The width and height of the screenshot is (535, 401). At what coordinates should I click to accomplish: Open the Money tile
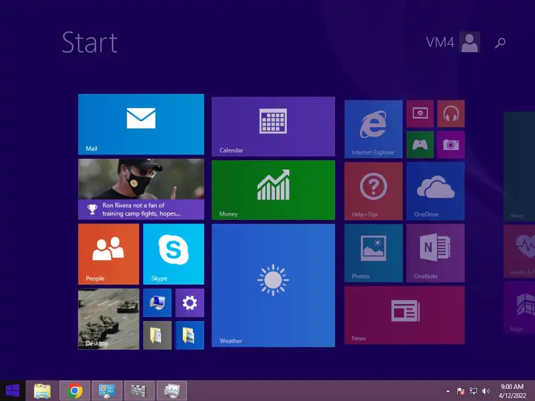[x=273, y=190]
